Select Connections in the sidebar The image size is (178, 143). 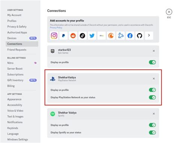point(22,44)
